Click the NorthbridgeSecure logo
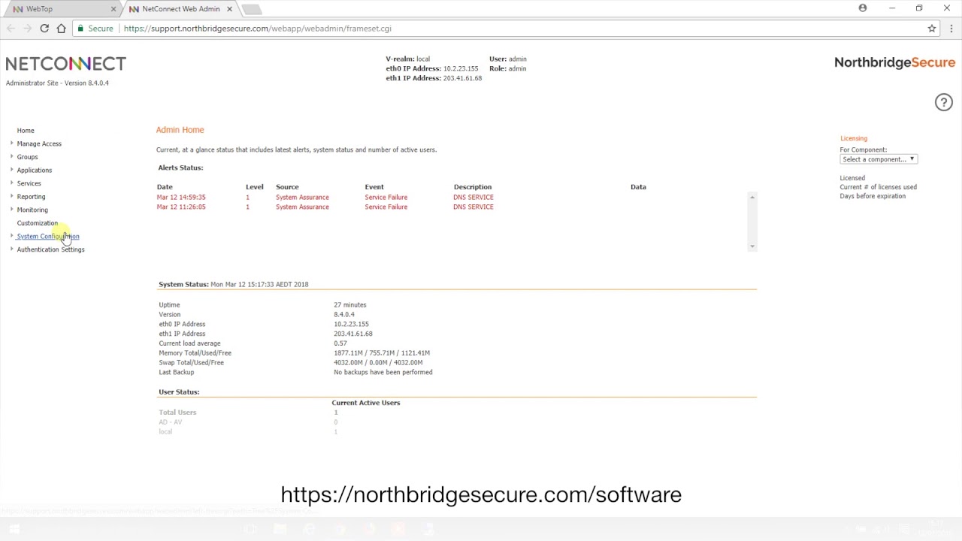 coord(894,62)
